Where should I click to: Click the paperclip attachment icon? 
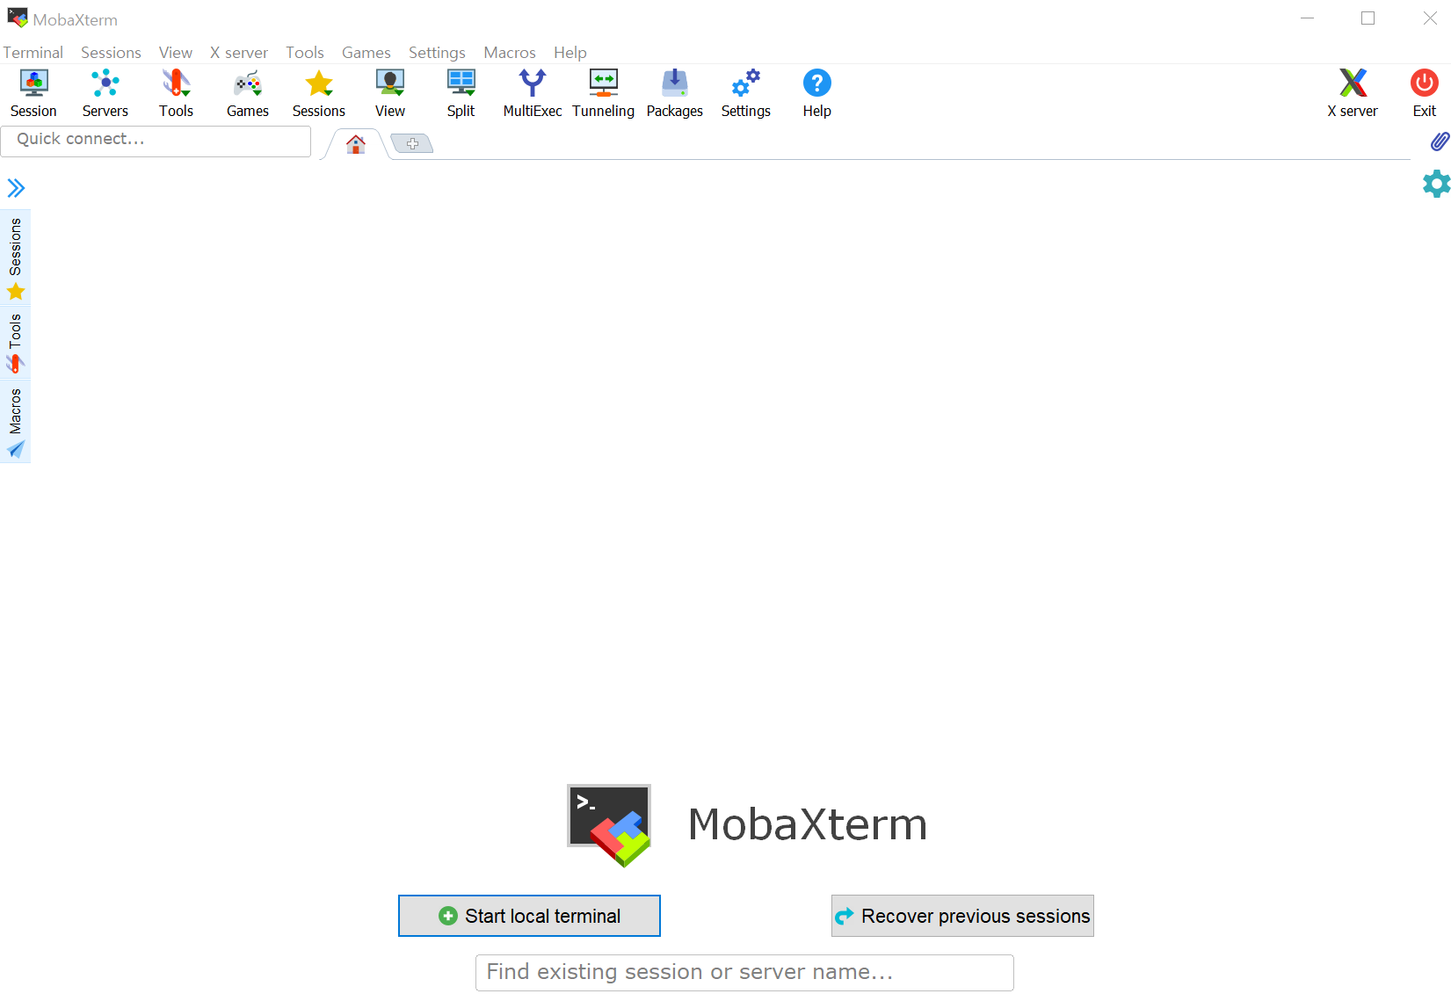[x=1440, y=141]
